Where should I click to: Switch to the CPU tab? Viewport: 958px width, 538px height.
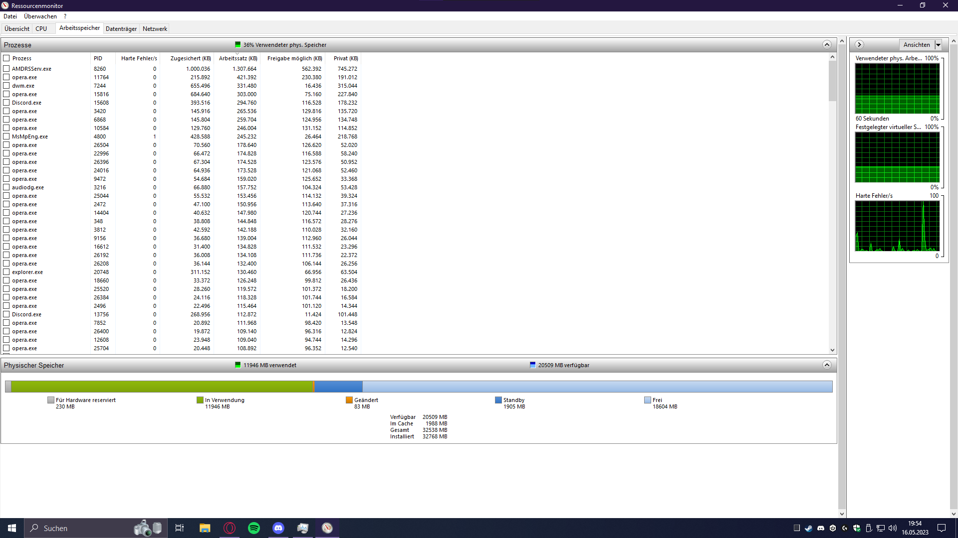pos(41,29)
